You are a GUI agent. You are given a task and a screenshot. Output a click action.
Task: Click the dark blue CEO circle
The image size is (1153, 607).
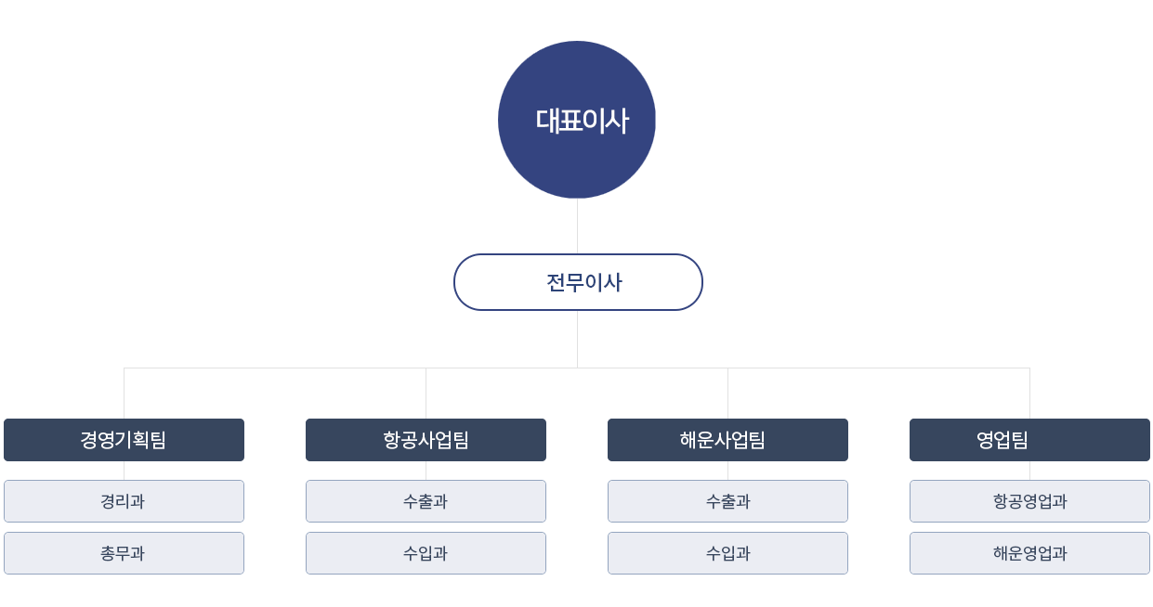tap(577, 120)
